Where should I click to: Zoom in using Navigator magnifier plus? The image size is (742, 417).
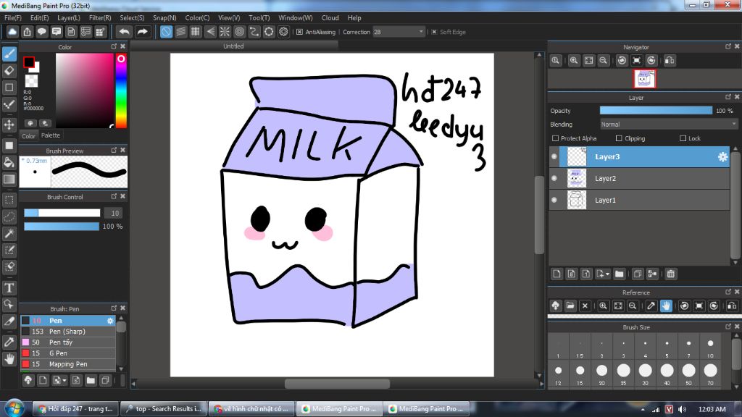(x=574, y=61)
